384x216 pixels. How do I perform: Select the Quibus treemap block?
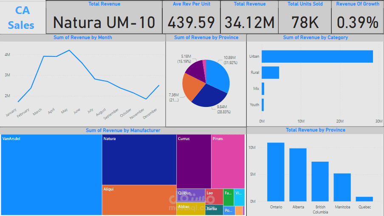[x=191, y=196]
